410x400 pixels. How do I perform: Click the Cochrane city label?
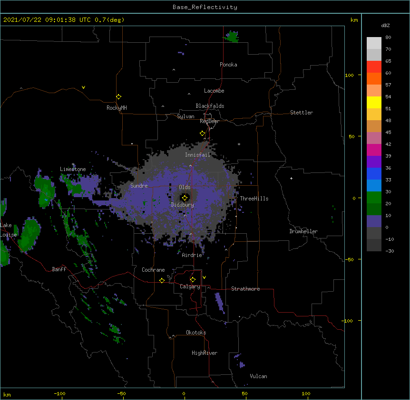click(153, 270)
